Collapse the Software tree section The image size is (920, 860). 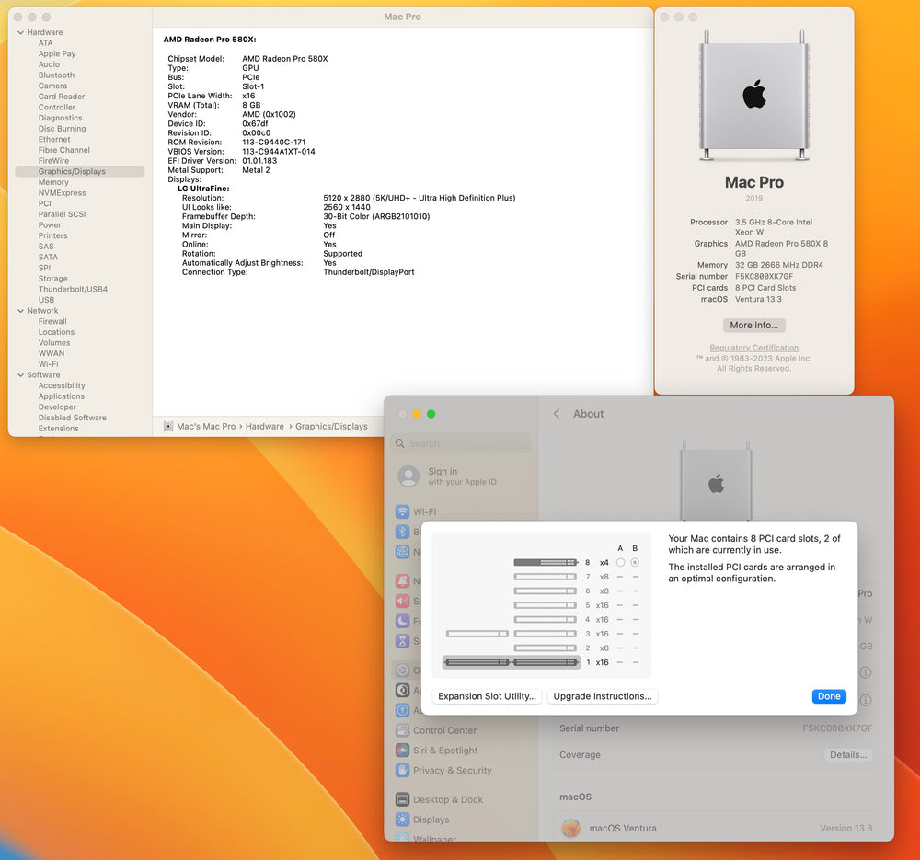click(20, 375)
